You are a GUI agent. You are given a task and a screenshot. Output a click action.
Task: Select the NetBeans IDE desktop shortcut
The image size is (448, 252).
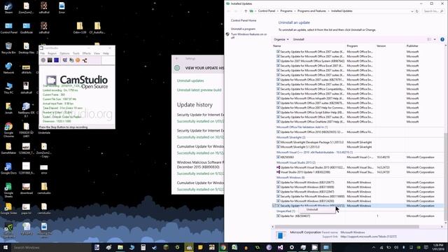tap(26, 110)
